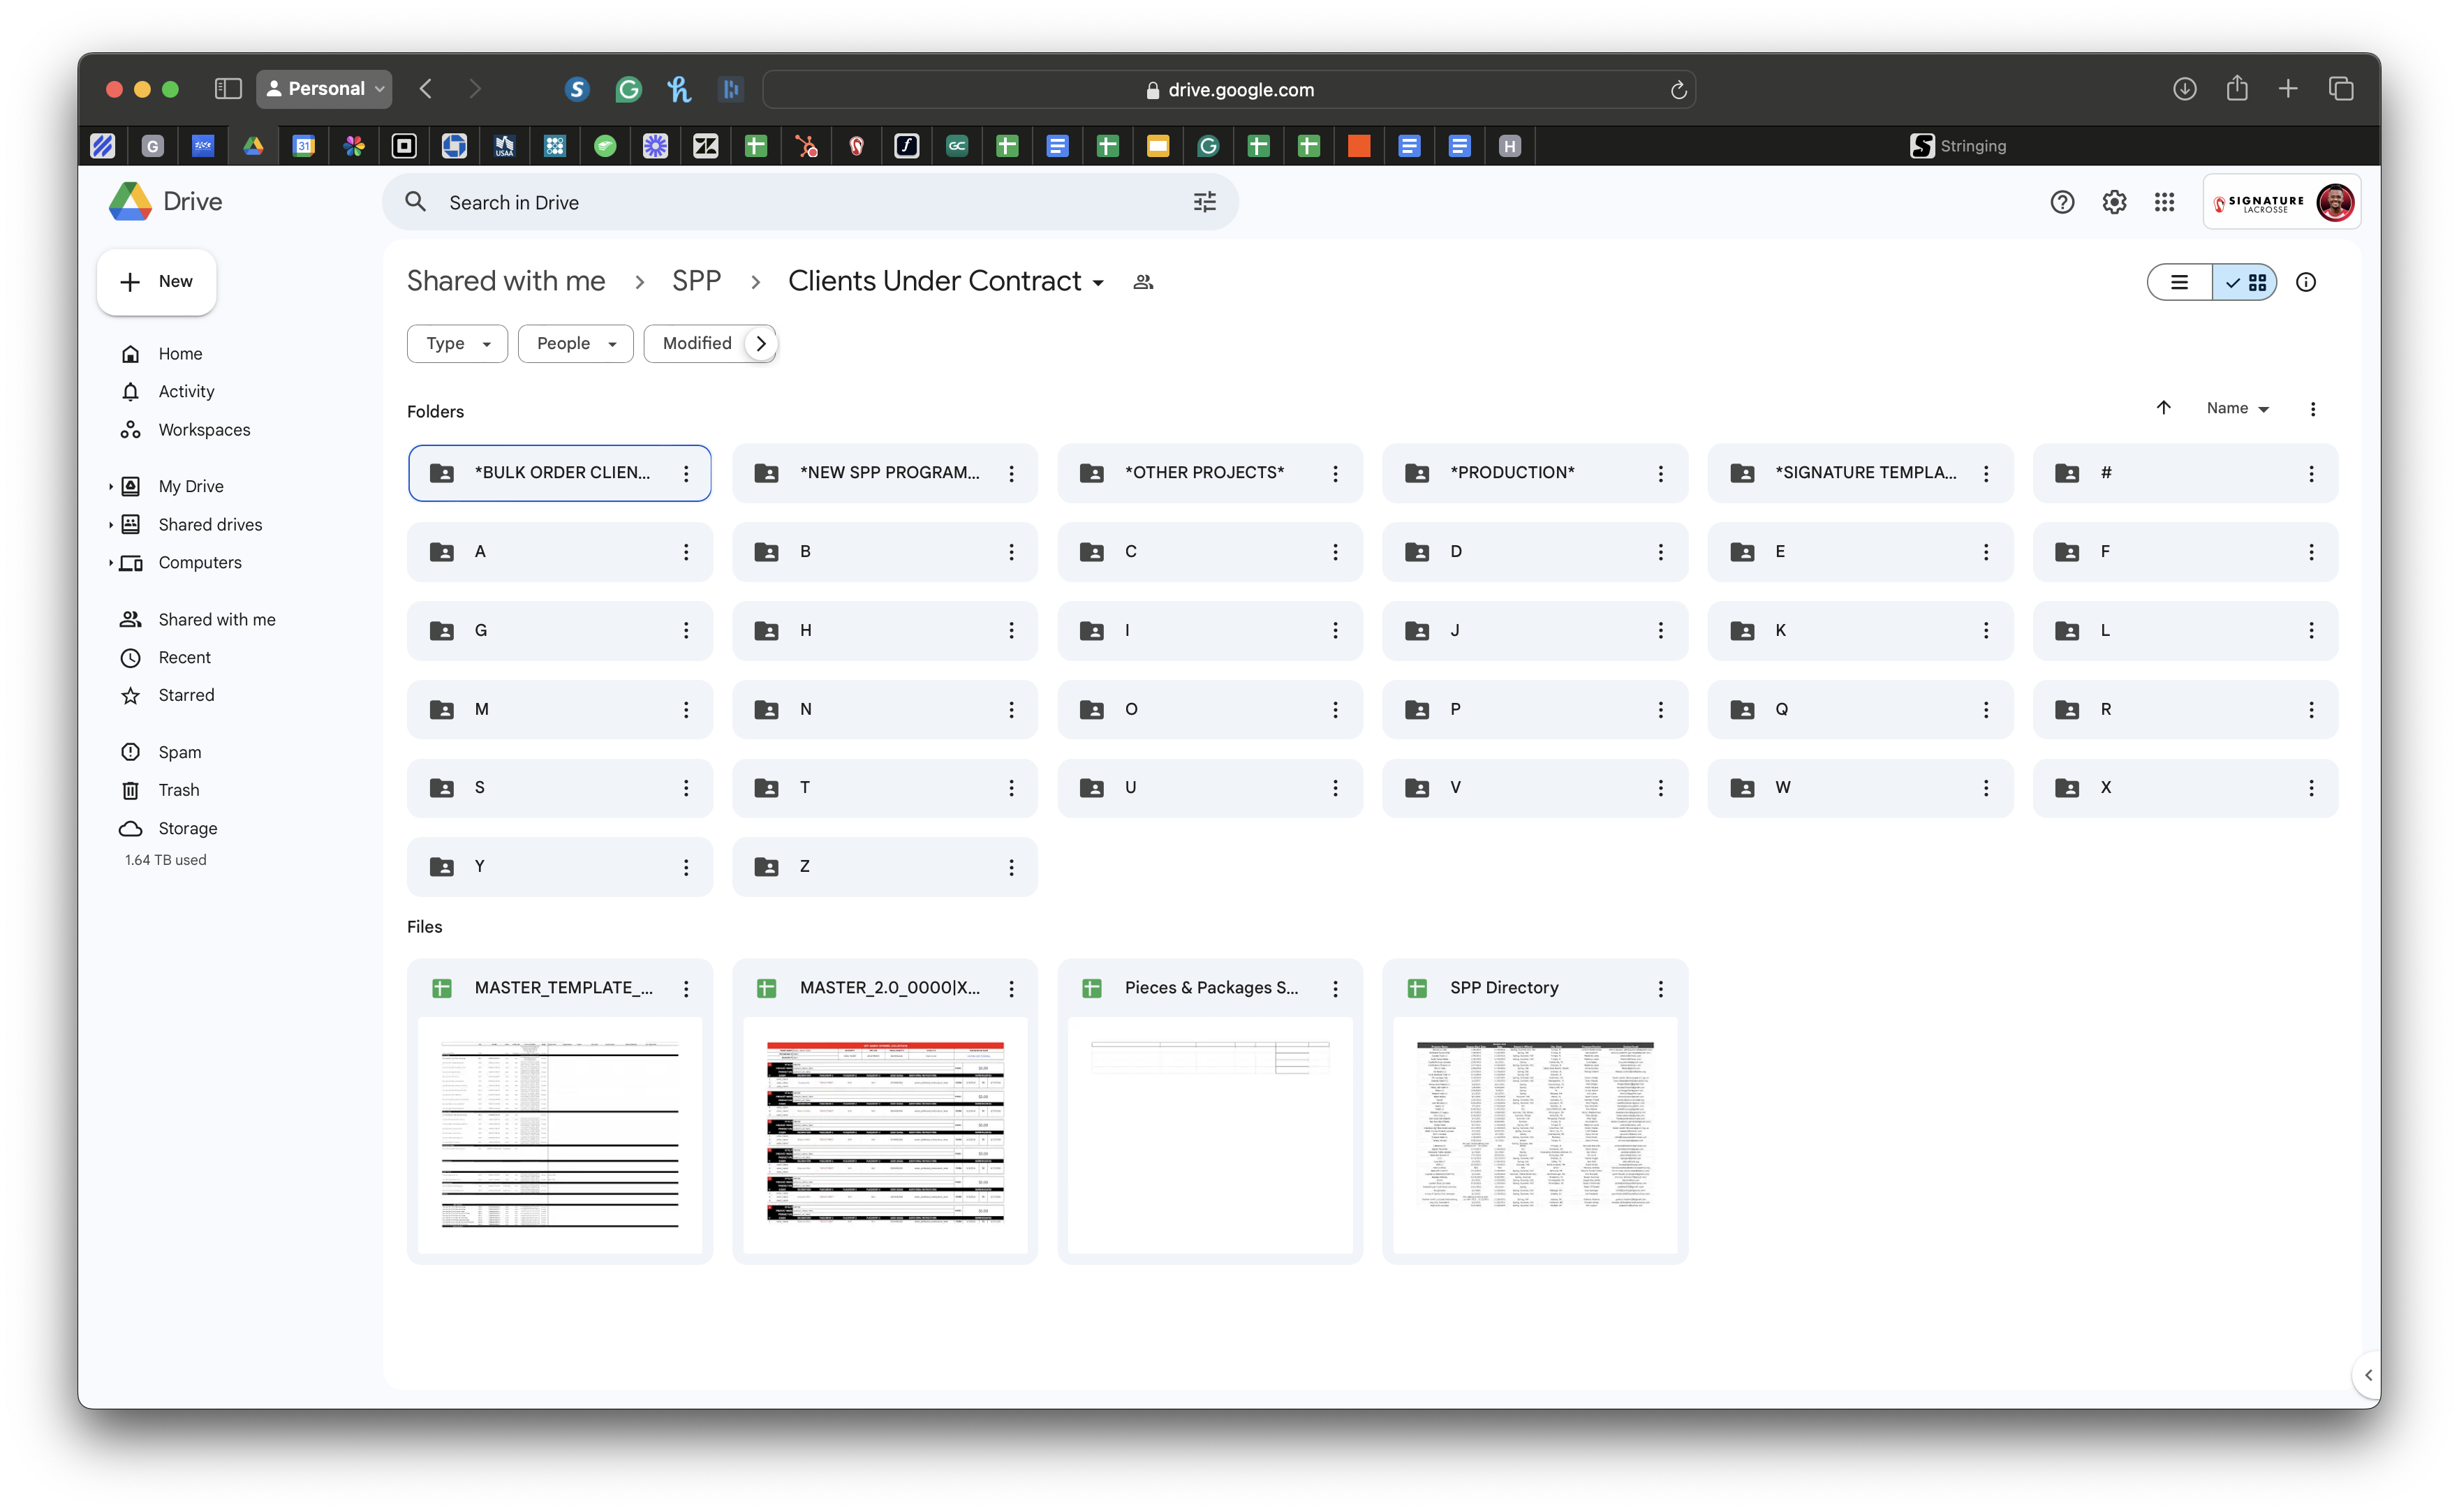Navigate to SPP breadcrumb link
2459x1512 pixels.
[x=696, y=281]
